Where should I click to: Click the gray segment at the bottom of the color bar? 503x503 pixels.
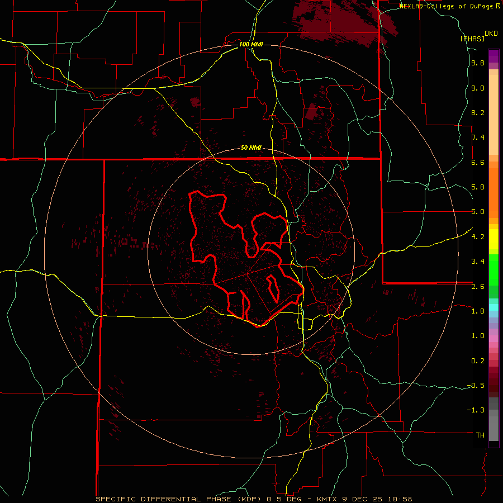coord(493,428)
